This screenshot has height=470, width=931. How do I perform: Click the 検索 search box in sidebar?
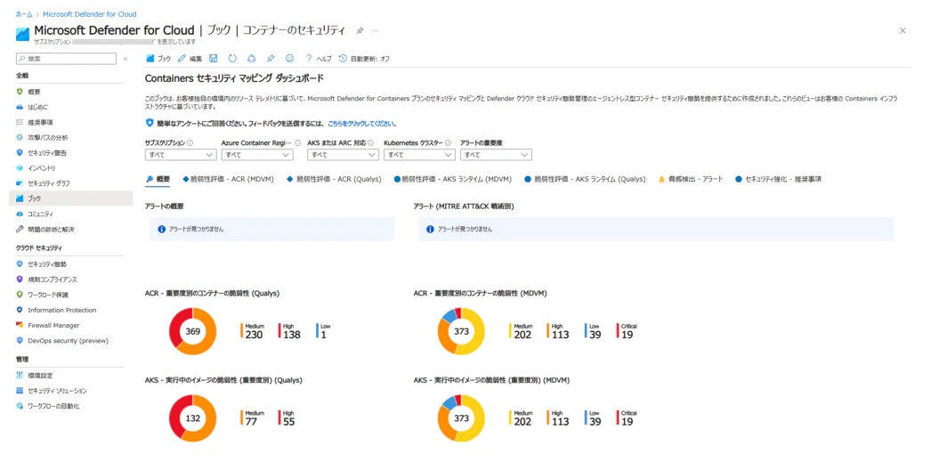66,58
